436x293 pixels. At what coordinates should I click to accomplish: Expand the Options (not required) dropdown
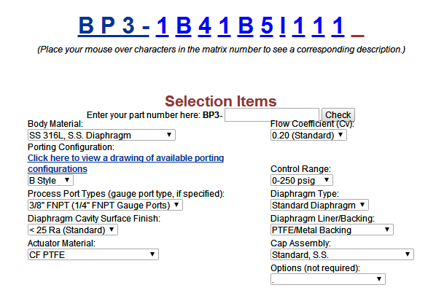tap(328, 279)
